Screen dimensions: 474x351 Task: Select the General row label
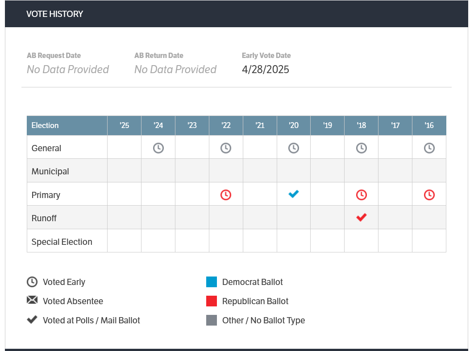pos(46,149)
